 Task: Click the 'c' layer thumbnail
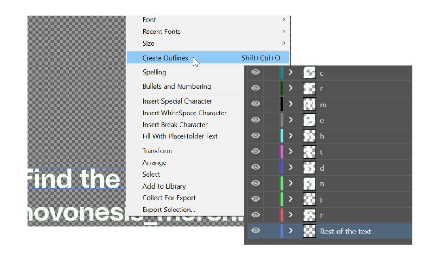click(x=309, y=73)
